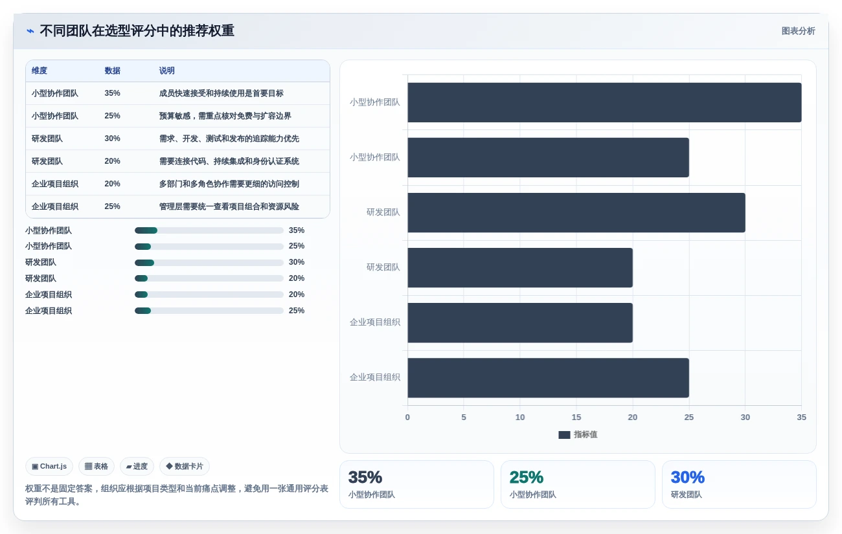Click the lightning icon beside the page title
842x534 pixels.
[30, 31]
